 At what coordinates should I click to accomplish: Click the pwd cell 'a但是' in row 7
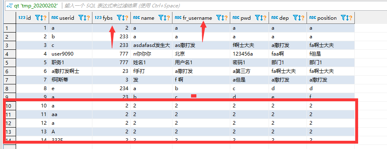250,80
